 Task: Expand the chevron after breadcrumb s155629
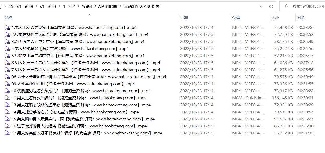click(x=59, y=7)
